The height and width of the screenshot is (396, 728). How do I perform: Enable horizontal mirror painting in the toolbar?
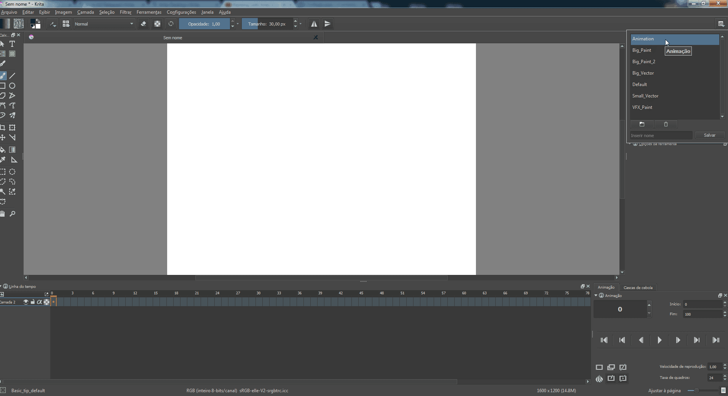click(x=314, y=24)
